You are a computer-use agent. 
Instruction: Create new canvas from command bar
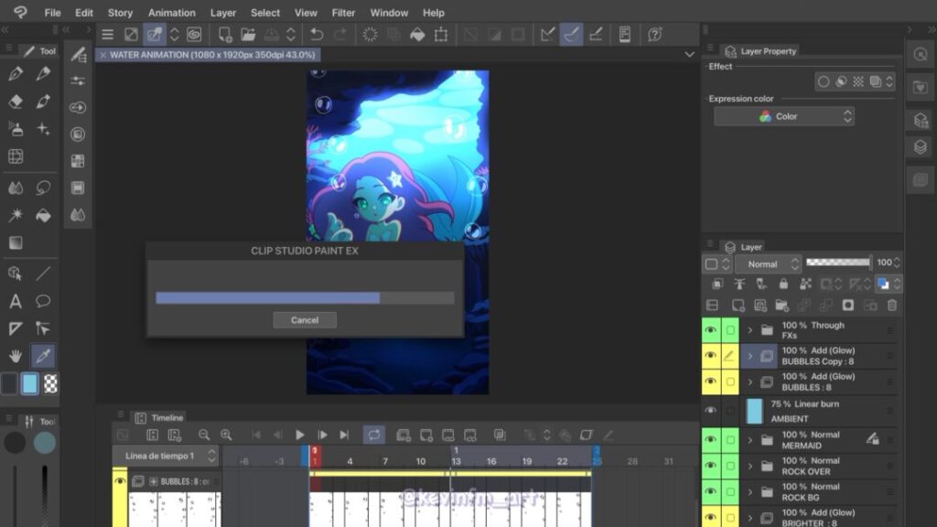[225, 35]
